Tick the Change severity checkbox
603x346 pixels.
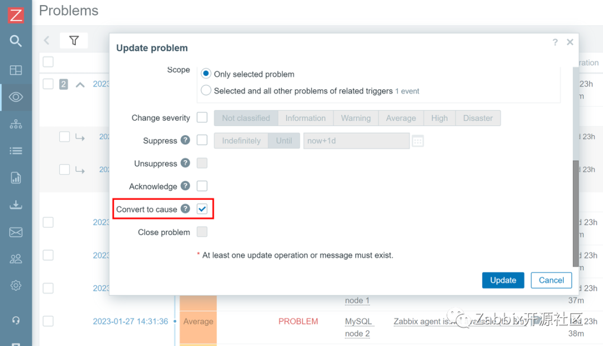(202, 118)
